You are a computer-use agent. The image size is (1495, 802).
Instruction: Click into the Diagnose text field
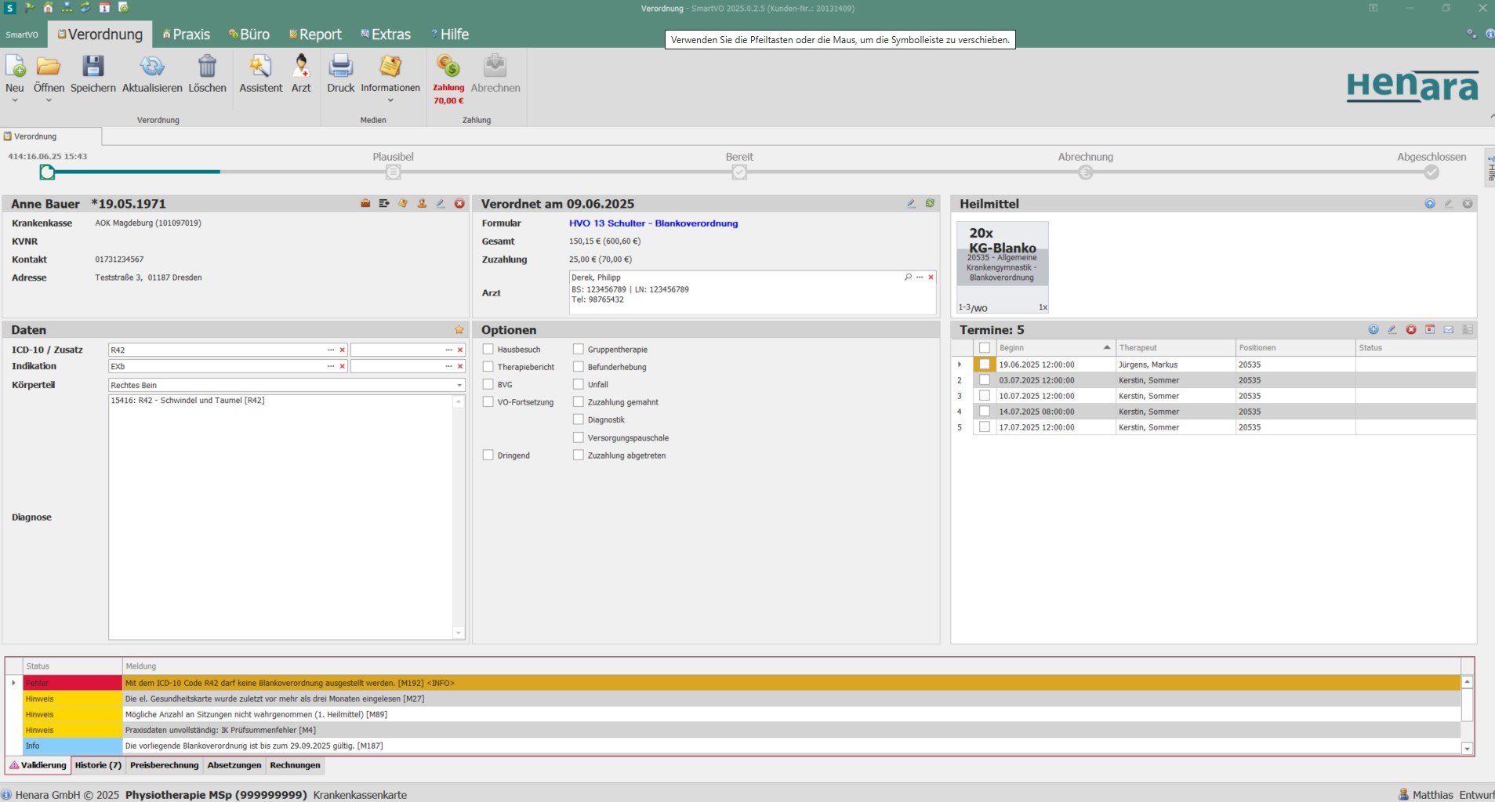(281, 517)
